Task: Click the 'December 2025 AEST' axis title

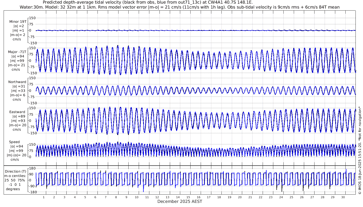Action: pyautogui.click(x=180, y=202)
